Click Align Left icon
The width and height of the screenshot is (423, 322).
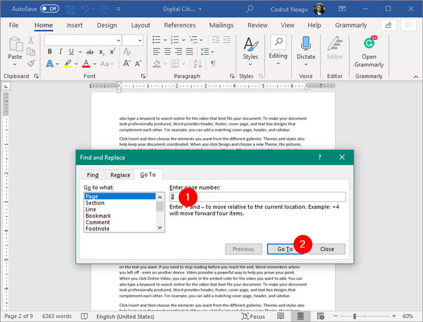pyautogui.click(x=157, y=52)
